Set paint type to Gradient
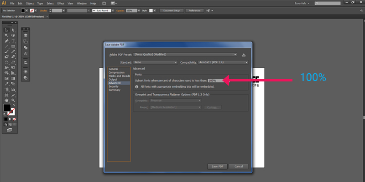Image resolution: width=365 pixels, height=182 pixels. click(x=10, y=119)
